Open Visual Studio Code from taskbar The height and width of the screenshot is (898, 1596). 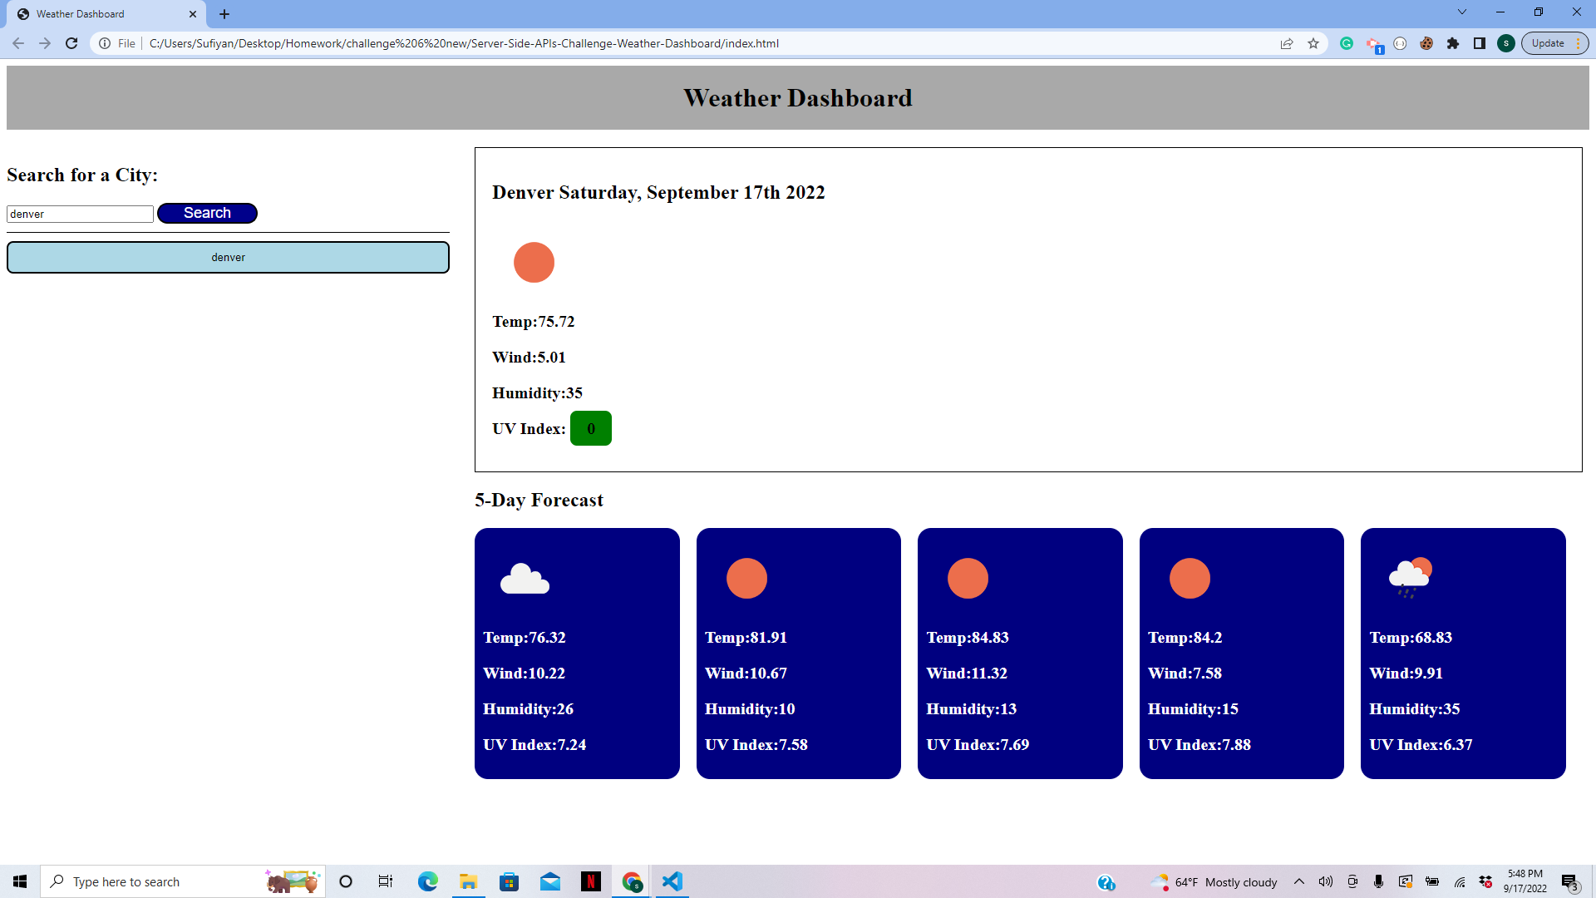(672, 881)
